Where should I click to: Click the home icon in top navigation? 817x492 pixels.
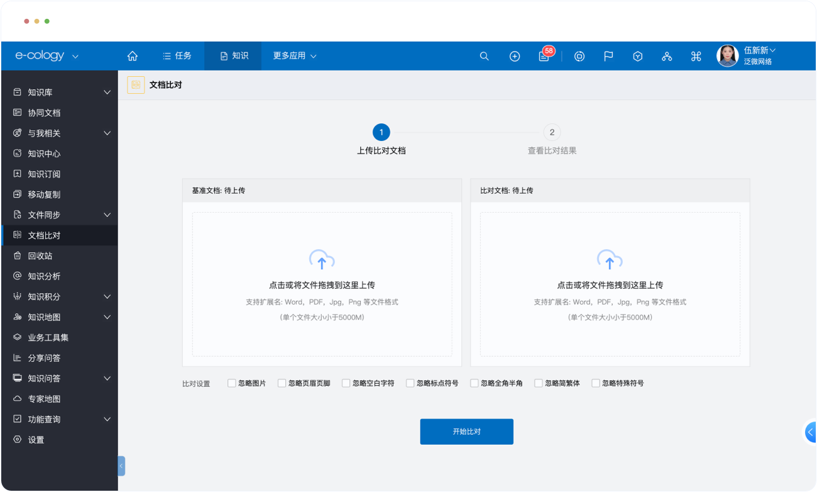tap(133, 56)
